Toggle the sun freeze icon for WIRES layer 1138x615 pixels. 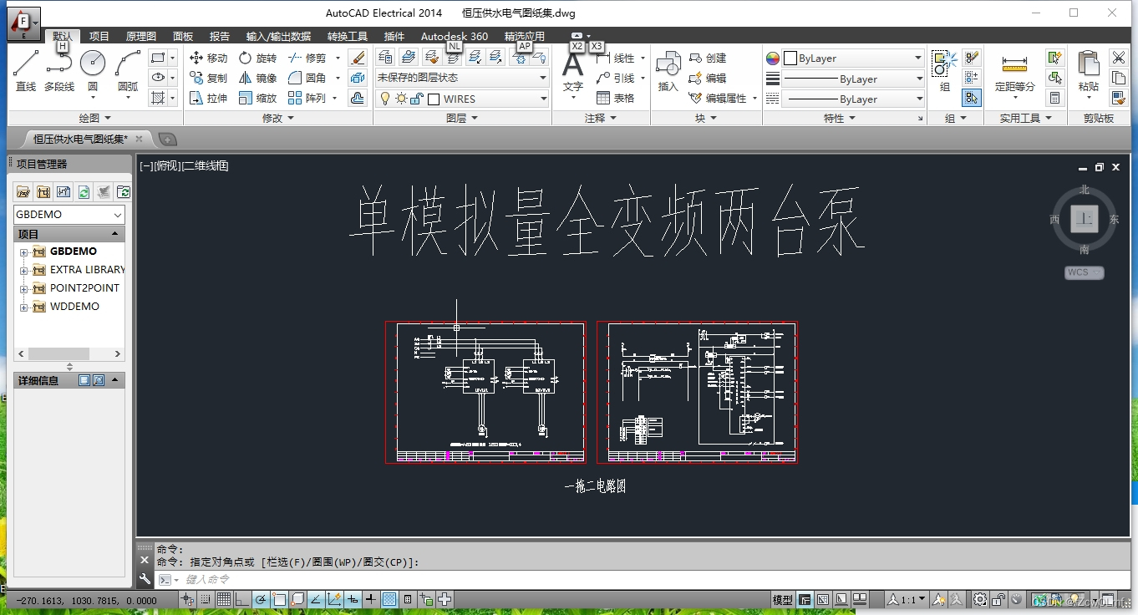[401, 99]
